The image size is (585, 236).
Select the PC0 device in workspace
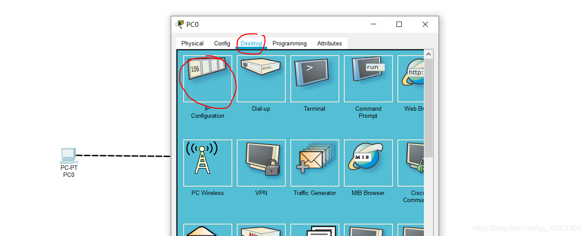pyautogui.click(x=68, y=156)
